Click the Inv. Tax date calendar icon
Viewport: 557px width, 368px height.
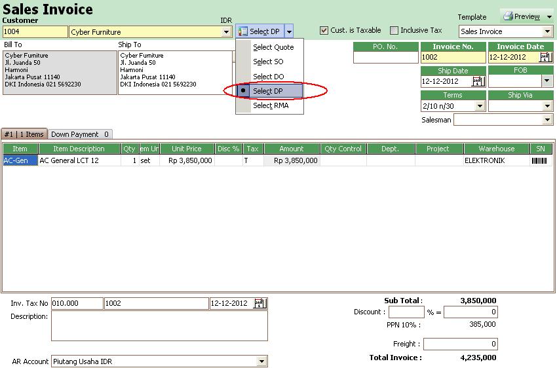point(260,303)
